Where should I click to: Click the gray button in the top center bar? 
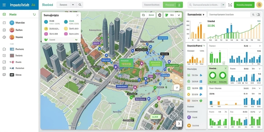(152, 5)
